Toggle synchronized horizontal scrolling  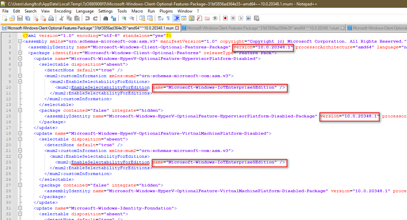pyautogui.click(x=150, y=18)
